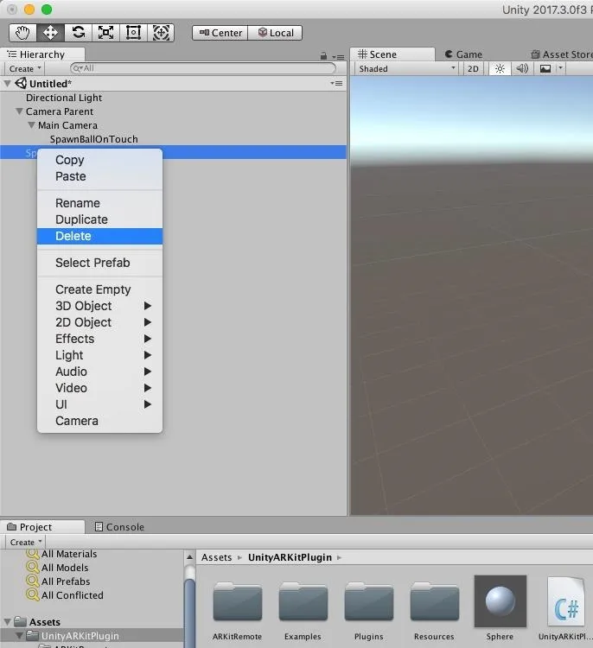Choose Delete from context menu
This screenshot has width=593, height=648.
(99, 236)
